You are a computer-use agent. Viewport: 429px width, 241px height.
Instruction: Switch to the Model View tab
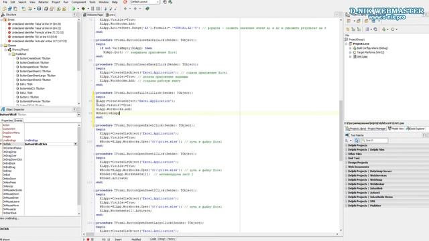tap(396, 129)
